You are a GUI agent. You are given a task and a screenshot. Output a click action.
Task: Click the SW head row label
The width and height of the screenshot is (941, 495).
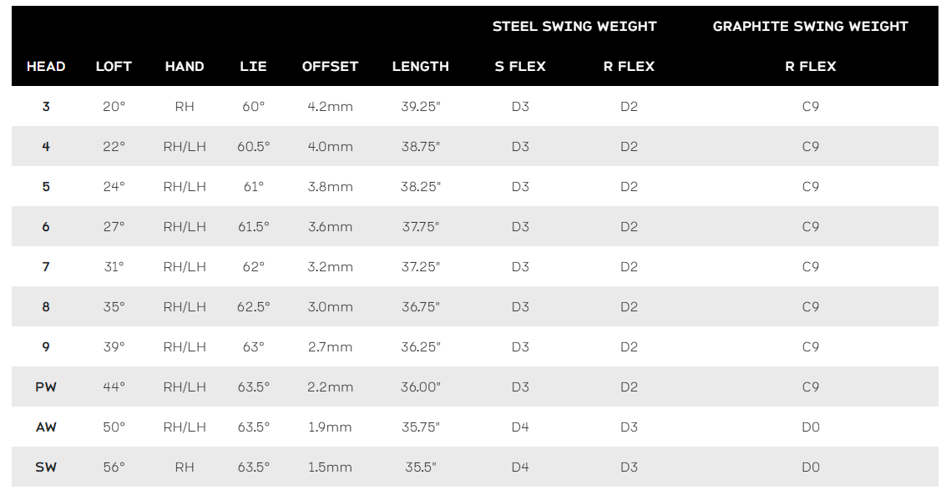(46, 467)
